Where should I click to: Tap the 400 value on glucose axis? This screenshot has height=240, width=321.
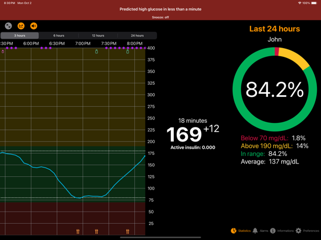pyautogui.click(x=151, y=48)
